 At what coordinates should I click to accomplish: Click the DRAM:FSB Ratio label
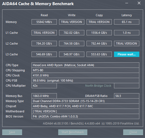pos(96,96)
